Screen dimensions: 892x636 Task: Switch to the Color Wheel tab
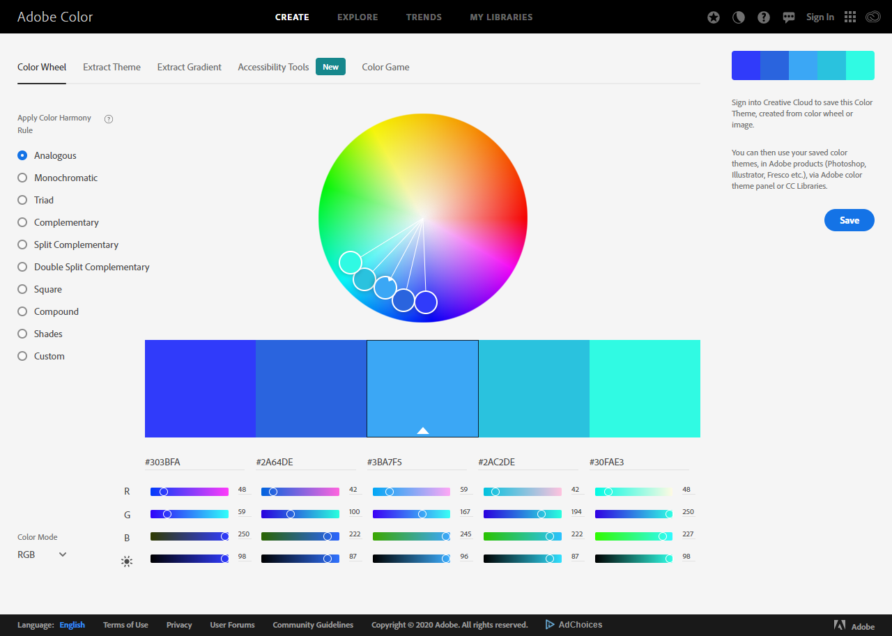click(42, 67)
